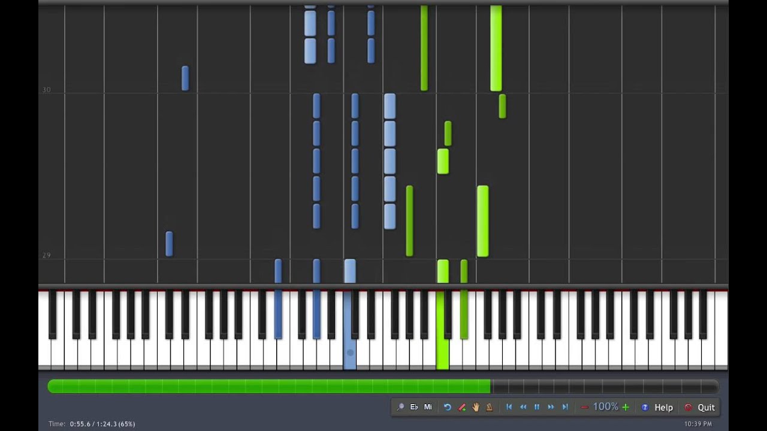The width and height of the screenshot is (767, 431).
Task: Click the blue loop/restart arrow icon
Action: (447, 407)
